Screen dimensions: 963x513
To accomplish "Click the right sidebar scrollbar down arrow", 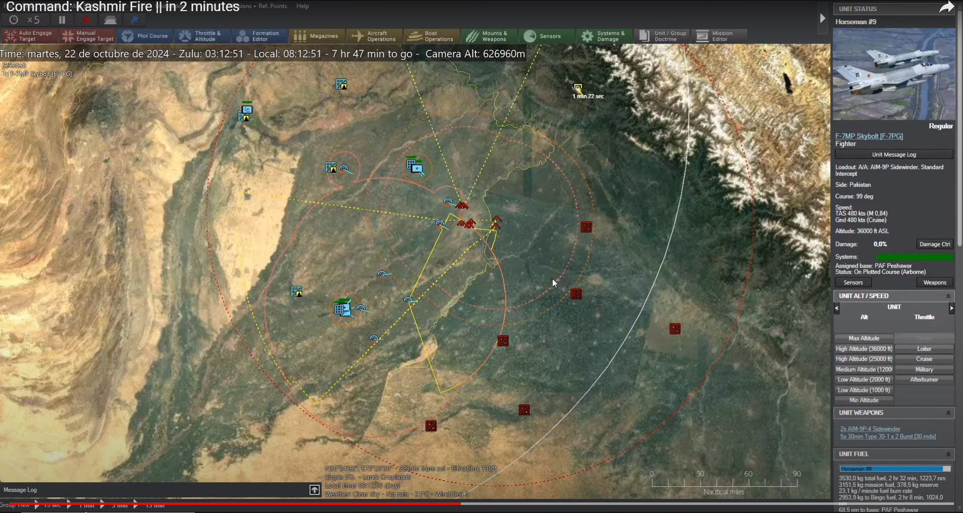I will tap(959, 509).
